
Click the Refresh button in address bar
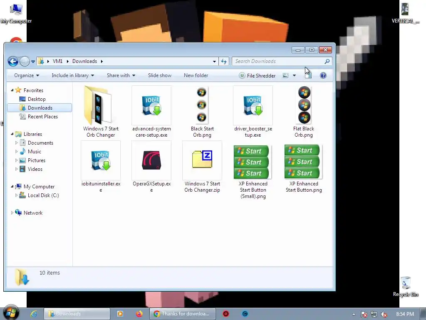coord(224,61)
